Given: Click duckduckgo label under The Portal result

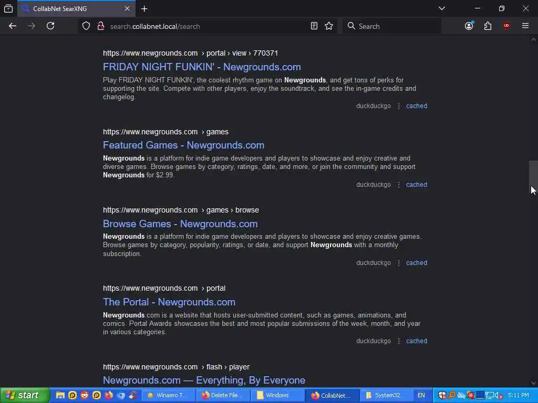Looking at the screenshot, I should point(374,341).
